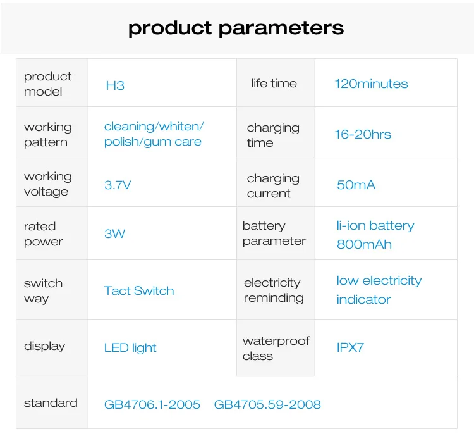Select the 120minutes value
The height and width of the screenshot is (441, 474).
pyautogui.click(x=371, y=84)
